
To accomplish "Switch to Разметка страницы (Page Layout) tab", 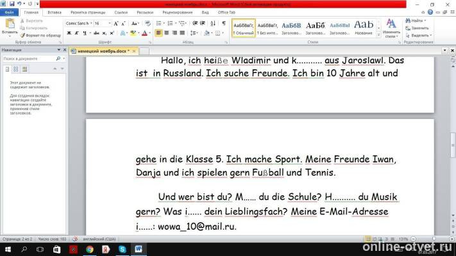I will coord(88,13).
